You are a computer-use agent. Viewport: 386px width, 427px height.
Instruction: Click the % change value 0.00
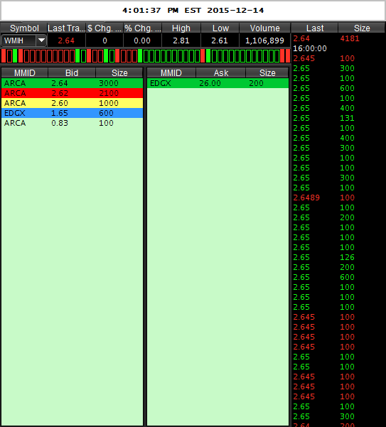(x=142, y=40)
